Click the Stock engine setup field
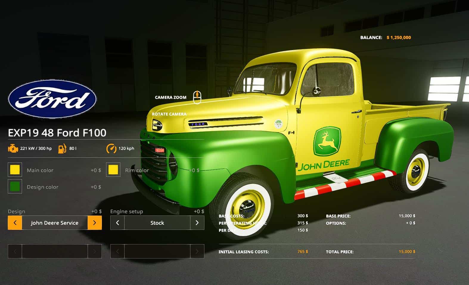The image size is (469, 285). tap(157, 223)
